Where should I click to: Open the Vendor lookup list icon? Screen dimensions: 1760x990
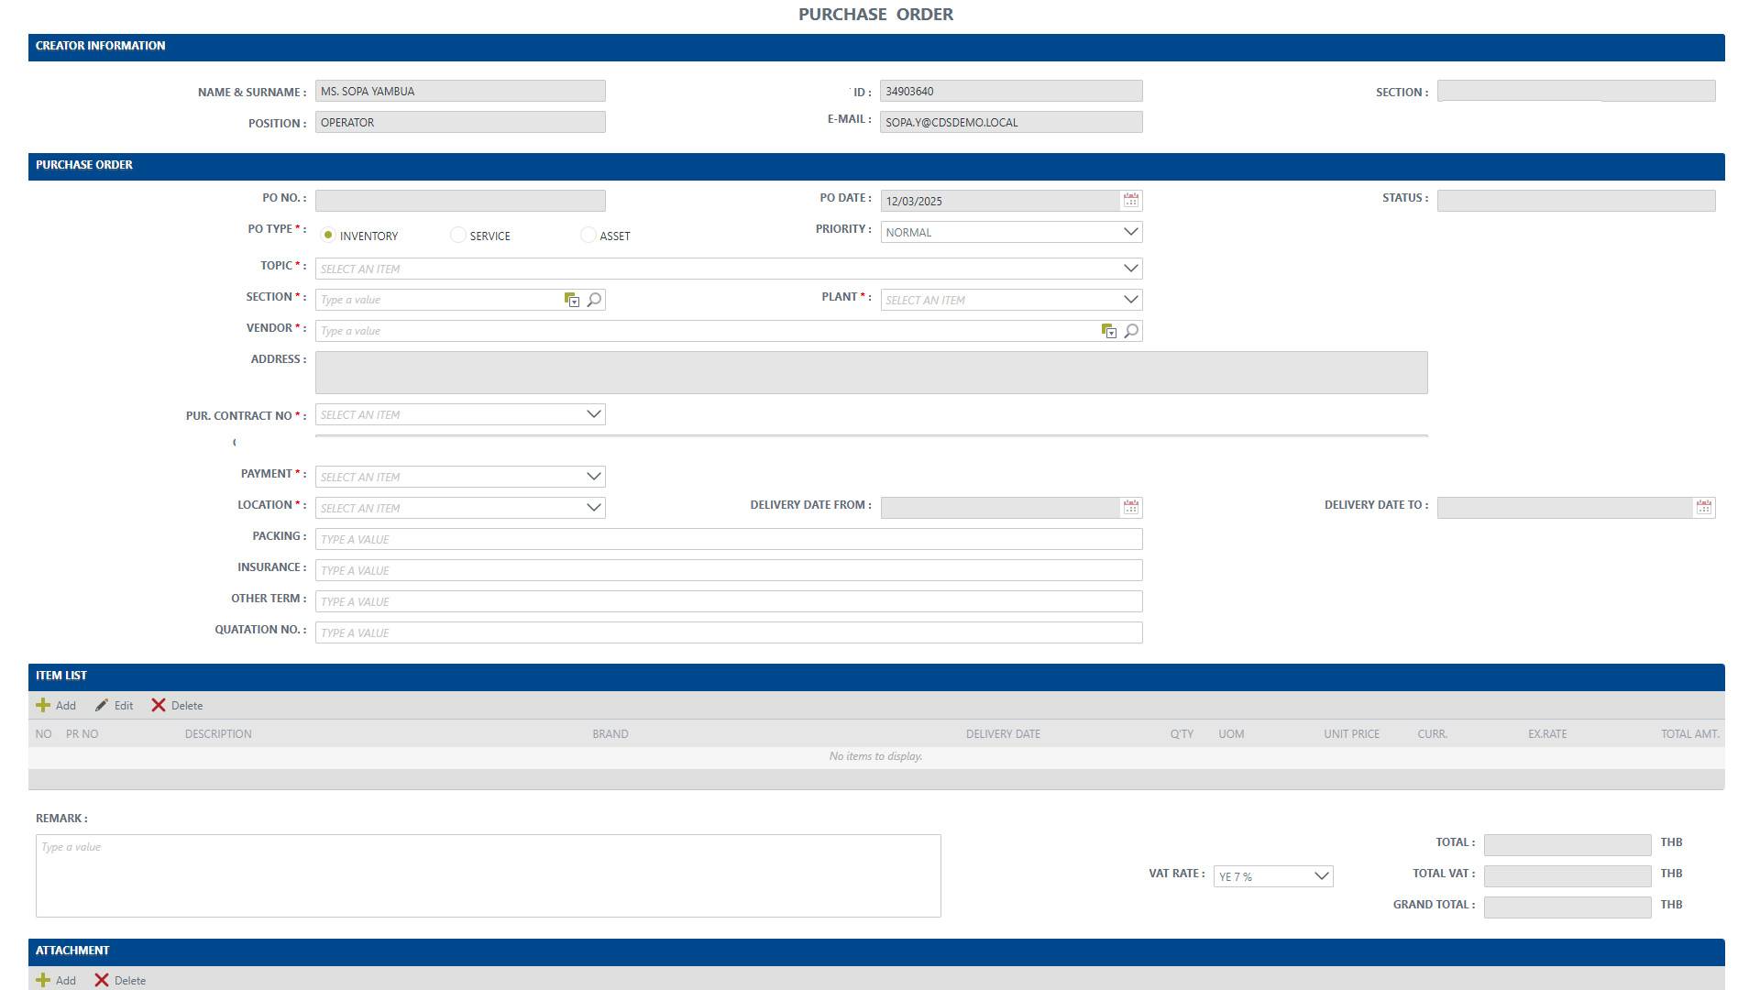click(1108, 331)
